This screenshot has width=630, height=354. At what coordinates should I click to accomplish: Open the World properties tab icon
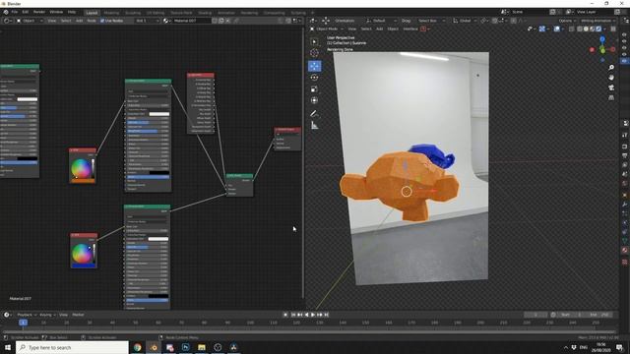click(x=625, y=184)
